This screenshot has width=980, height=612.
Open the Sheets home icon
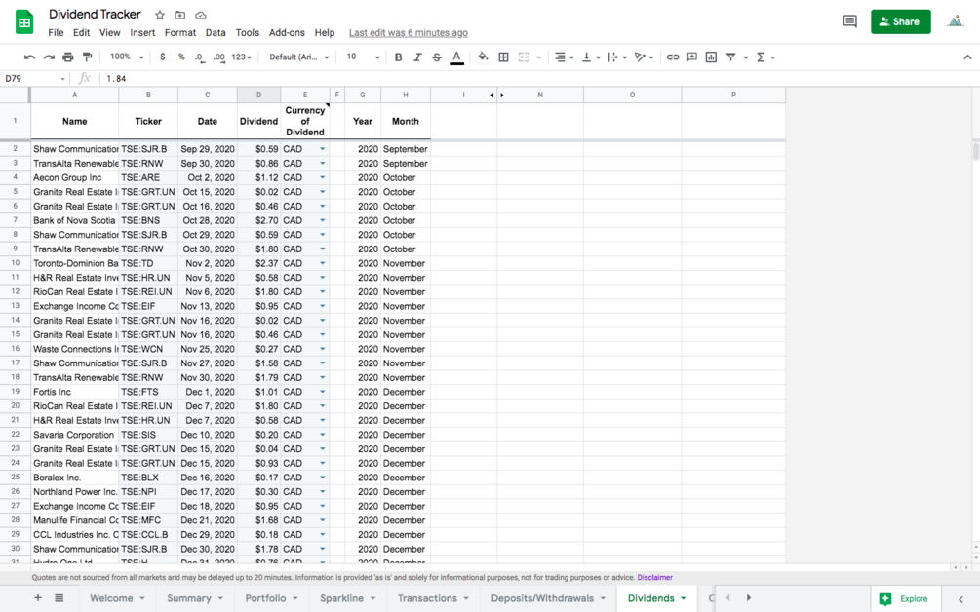coord(24,22)
